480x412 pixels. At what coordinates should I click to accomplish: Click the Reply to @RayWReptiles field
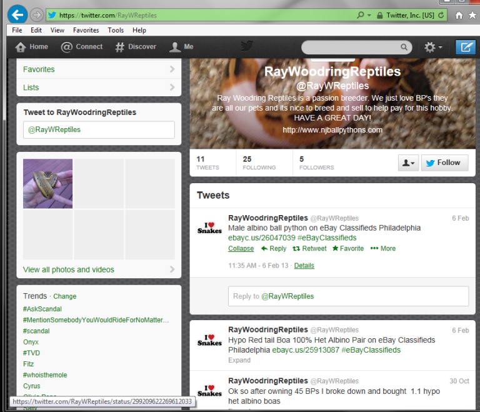(x=348, y=296)
